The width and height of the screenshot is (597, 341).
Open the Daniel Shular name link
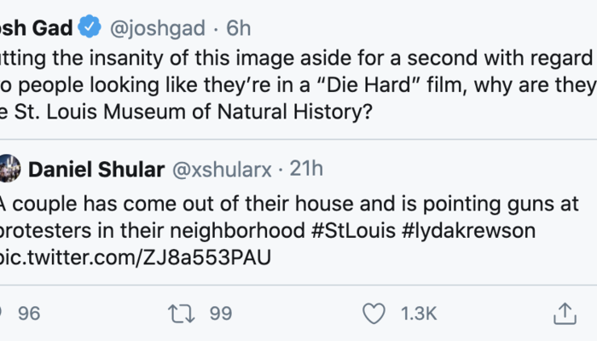[x=96, y=169]
